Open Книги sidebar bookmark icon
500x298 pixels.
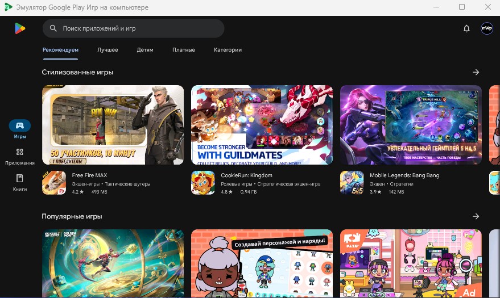click(20, 178)
